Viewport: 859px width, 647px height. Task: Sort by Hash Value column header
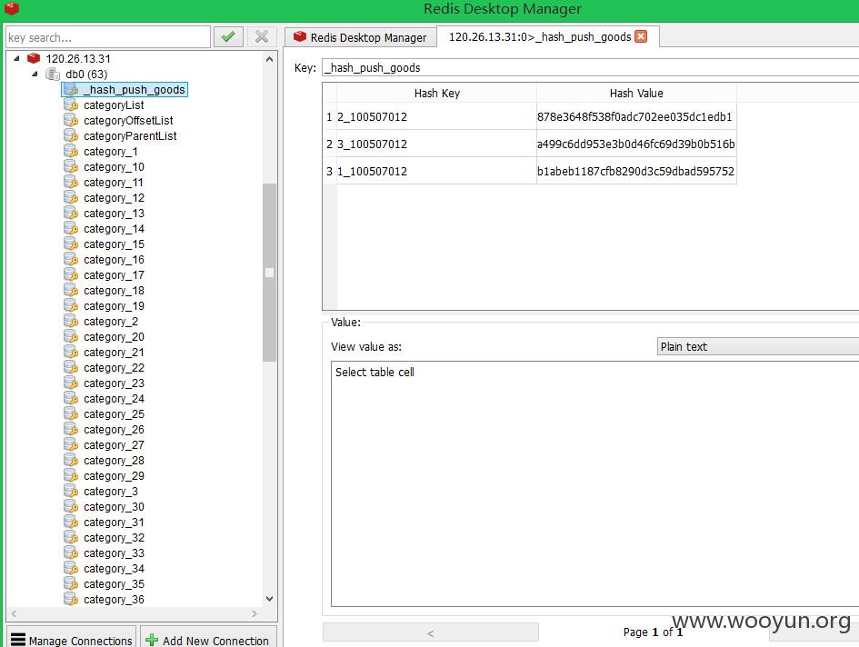click(x=636, y=93)
